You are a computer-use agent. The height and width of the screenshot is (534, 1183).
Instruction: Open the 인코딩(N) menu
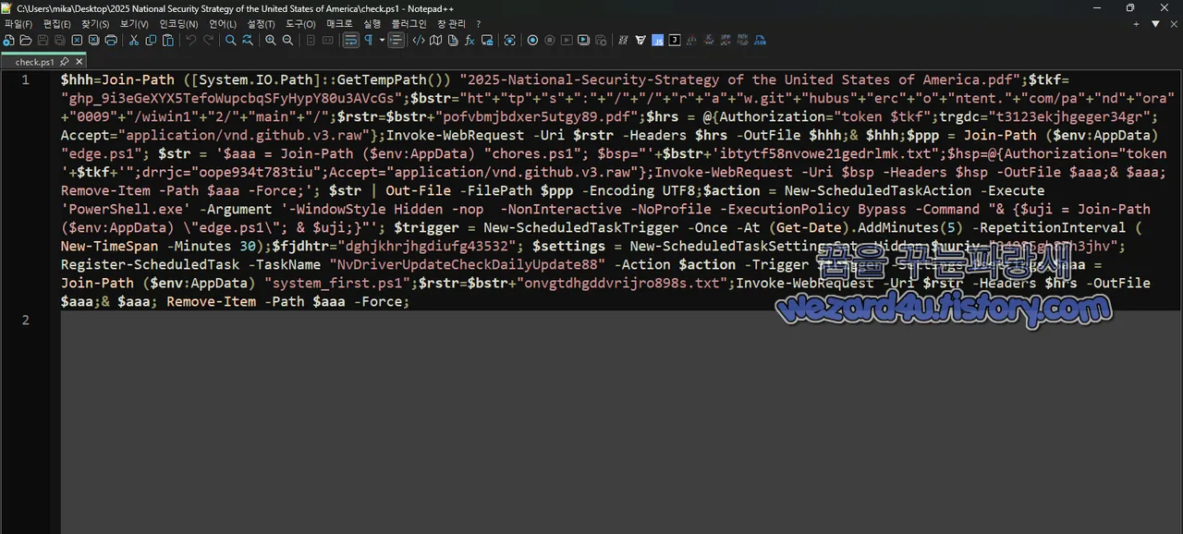[x=178, y=24]
